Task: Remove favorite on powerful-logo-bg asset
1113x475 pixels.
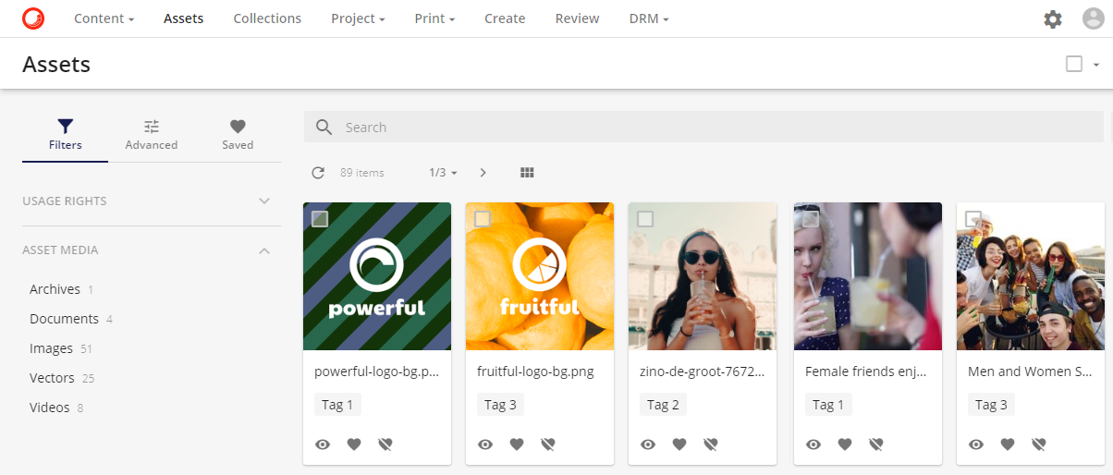Action: tap(385, 445)
